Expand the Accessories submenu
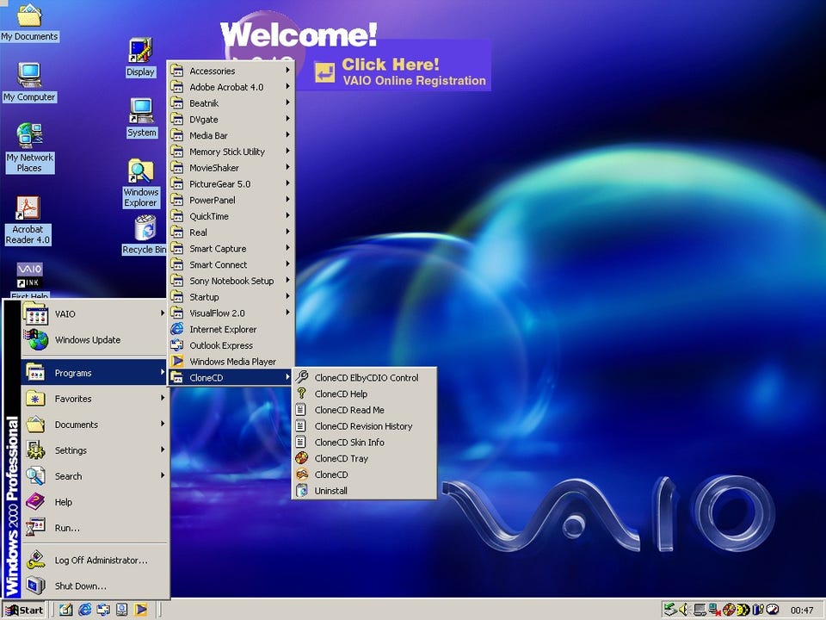The width and height of the screenshot is (826, 620). 231,71
